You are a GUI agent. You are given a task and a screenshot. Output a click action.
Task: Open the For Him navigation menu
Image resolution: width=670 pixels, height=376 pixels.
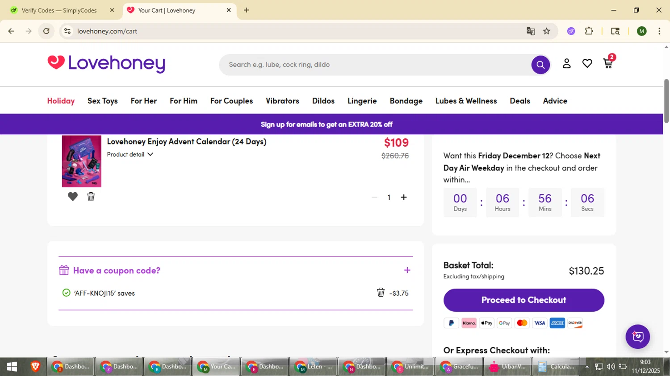pyautogui.click(x=184, y=101)
